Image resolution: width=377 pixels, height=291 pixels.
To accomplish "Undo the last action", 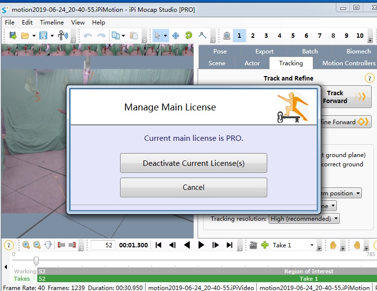I will (x=88, y=36).
